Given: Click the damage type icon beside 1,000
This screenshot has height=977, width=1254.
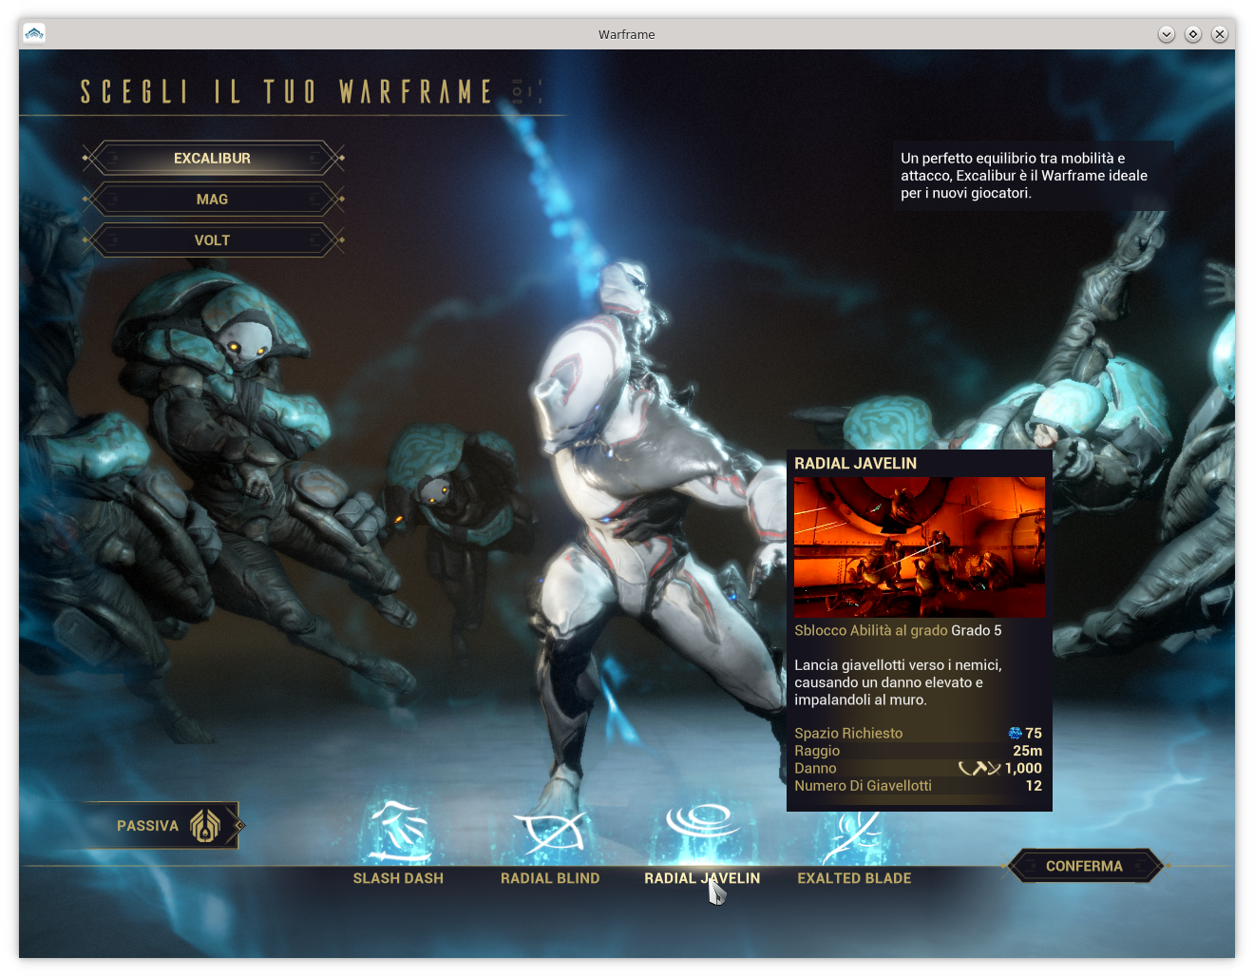Looking at the screenshot, I should (979, 768).
